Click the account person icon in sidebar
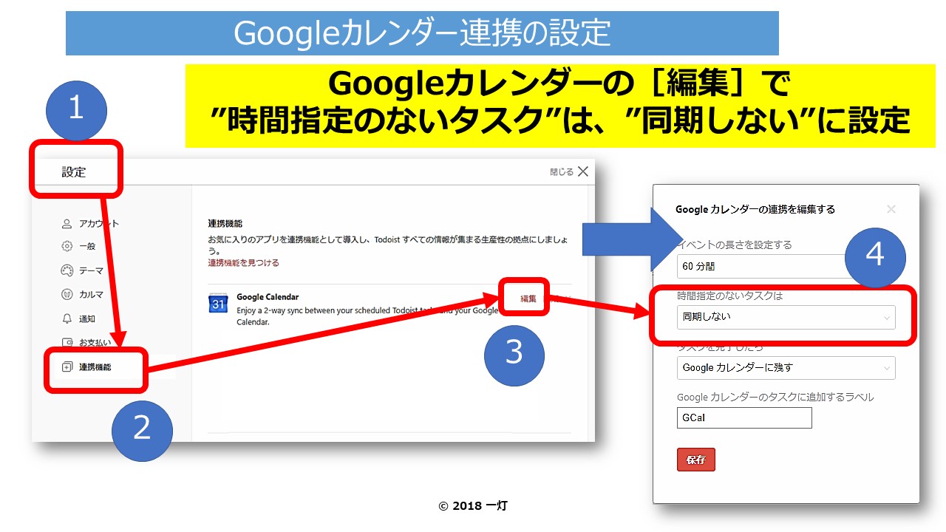Image resolution: width=946 pixels, height=532 pixels. pyautogui.click(x=67, y=223)
